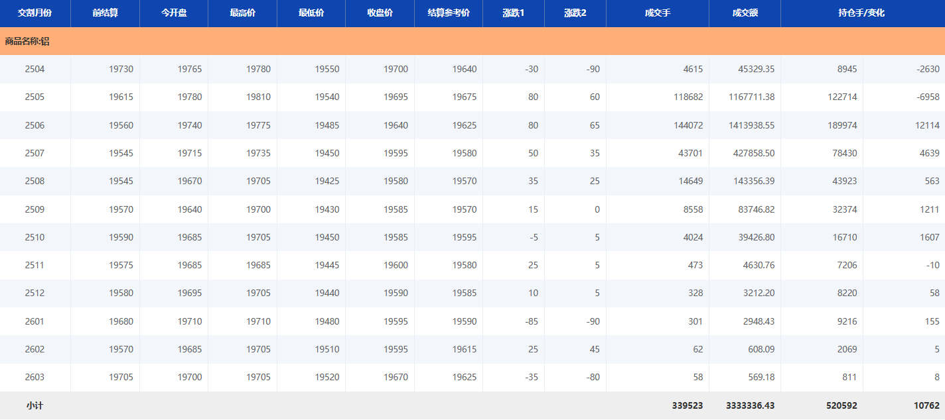Select the 前结算 column header
The height and width of the screenshot is (420, 945).
105,13
